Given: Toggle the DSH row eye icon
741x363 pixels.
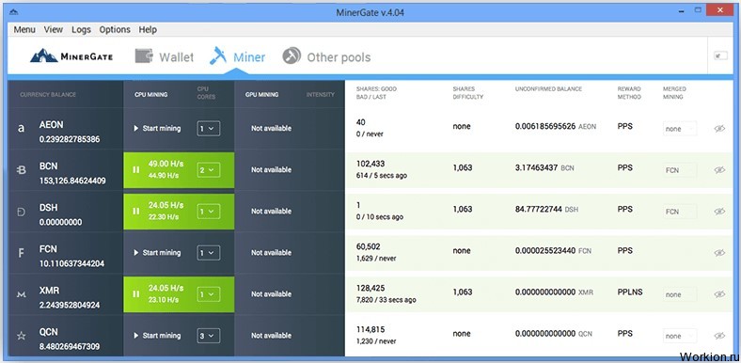Looking at the screenshot, I should click(x=719, y=212).
